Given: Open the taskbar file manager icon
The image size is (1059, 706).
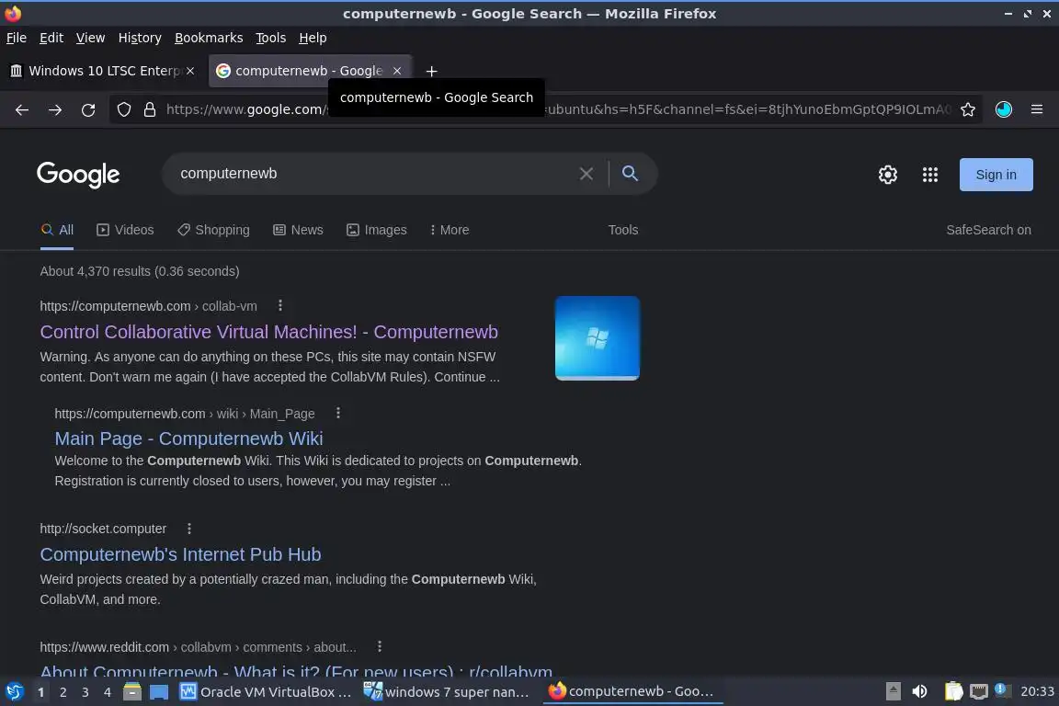Looking at the screenshot, I should (x=132, y=691).
